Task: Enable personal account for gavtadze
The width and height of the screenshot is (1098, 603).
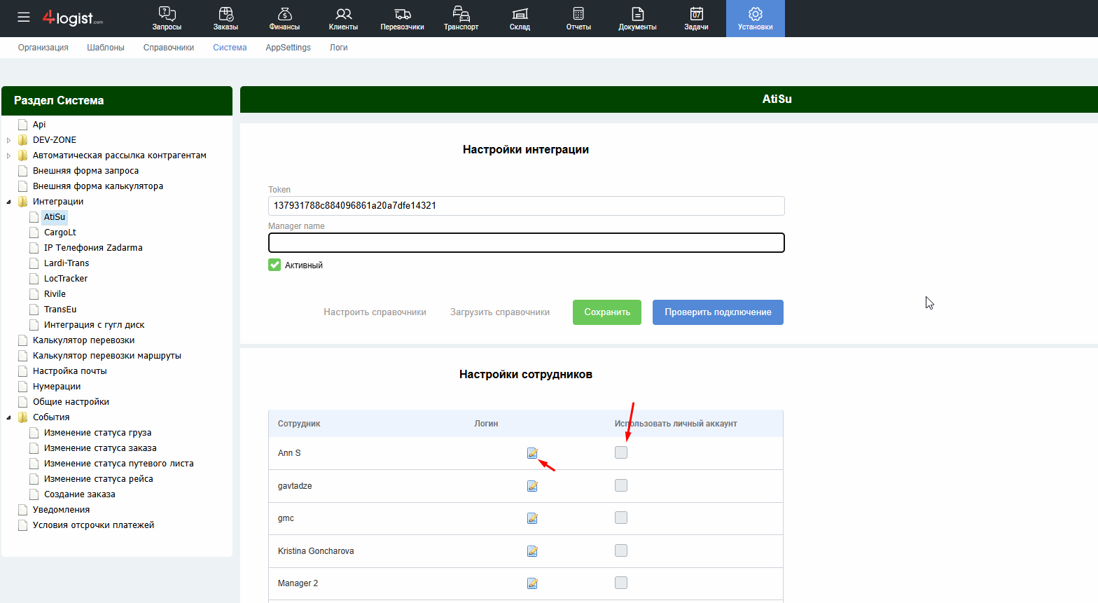Action: pyautogui.click(x=621, y=485)
